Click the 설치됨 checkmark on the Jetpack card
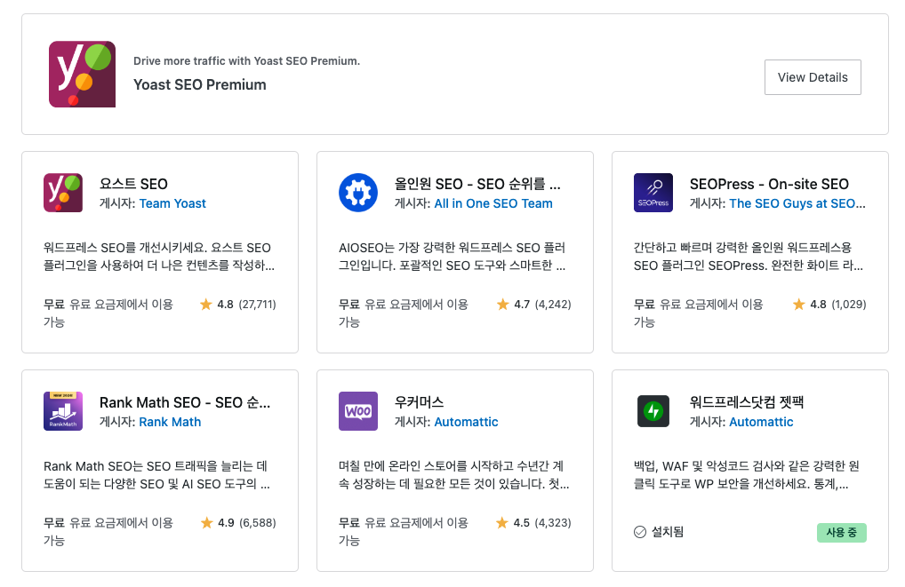Screen dimensions: 905x587 [x=639, y=531]
